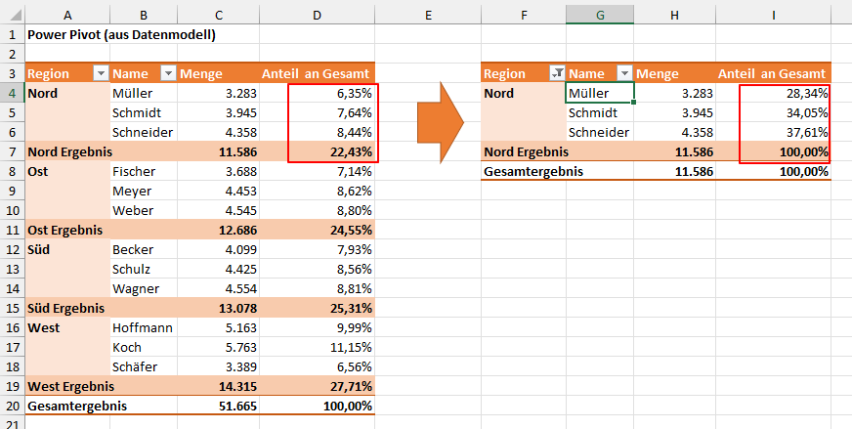Click the Hoffmann name cell
Viewport: 852px width, 429px height.
144,328
